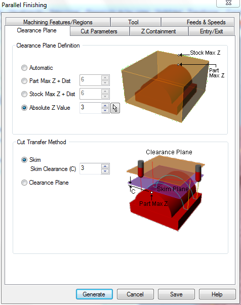This screenshot has height=305, width=241.
Task: Switch to the Cut Parameters tab
Action: point(99,31)
